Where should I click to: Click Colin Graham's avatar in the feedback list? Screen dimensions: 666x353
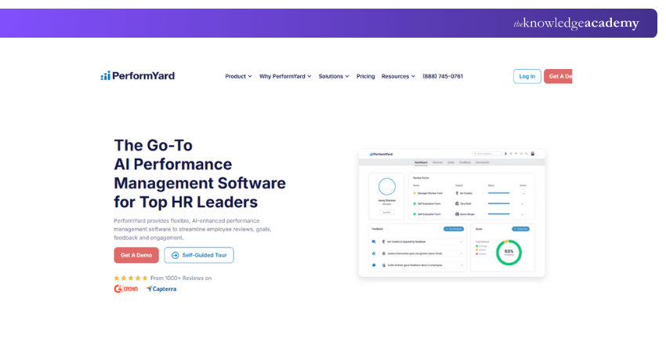click(x=384, y=265)
